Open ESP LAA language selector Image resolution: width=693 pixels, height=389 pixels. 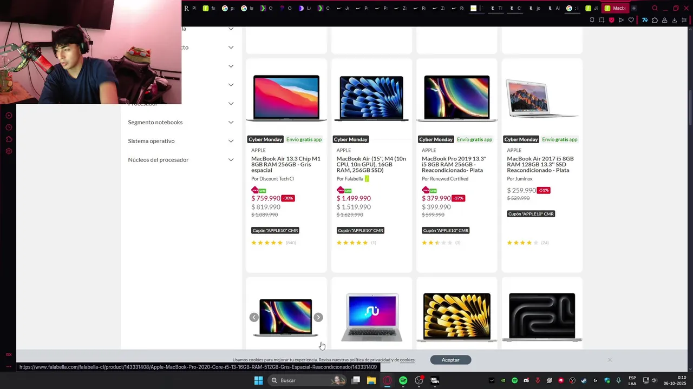[632, 380]
